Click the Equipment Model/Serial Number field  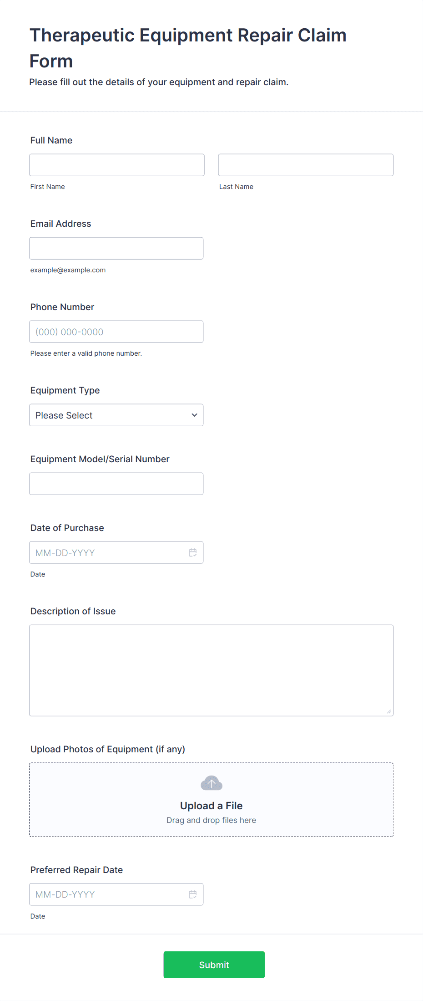pos(116,484)
